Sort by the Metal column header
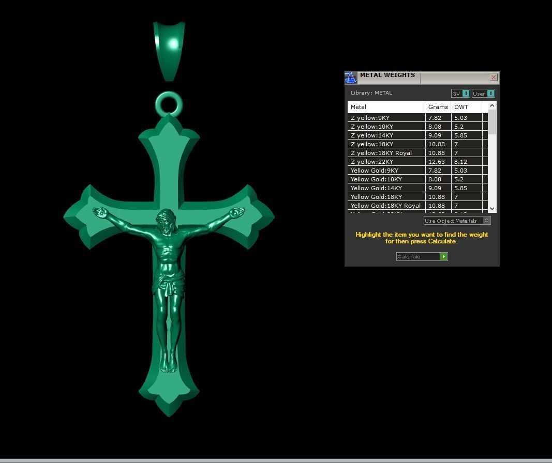Image resolution: width=552 pixels, height=463 pixels. tap(386, 107)
